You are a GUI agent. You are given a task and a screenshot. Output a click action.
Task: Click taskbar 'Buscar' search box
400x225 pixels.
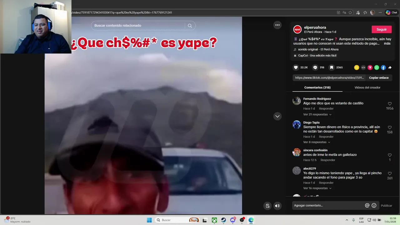(x=177, y=220)
